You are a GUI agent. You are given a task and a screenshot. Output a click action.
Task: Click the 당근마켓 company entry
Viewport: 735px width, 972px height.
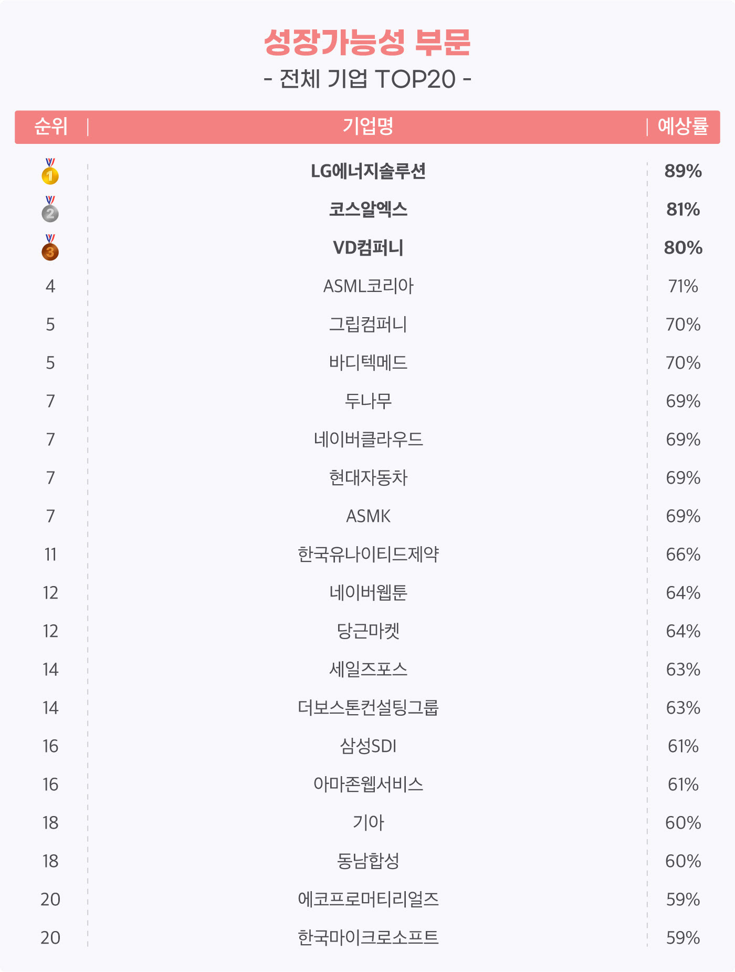coord(368,631)
